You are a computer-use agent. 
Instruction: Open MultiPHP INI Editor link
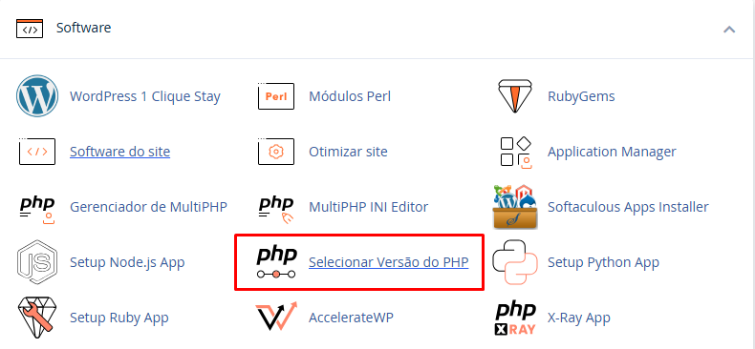[x=368, y=207]
